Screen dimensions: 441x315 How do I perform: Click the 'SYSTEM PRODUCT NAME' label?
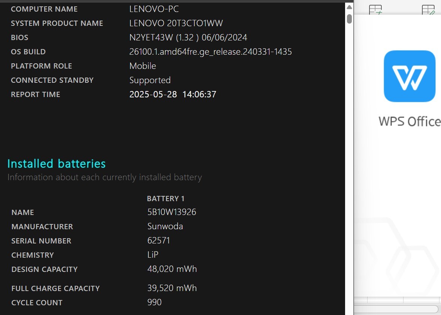57,23
